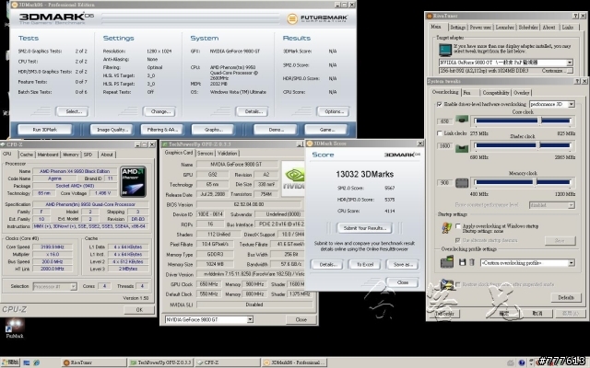Open the Mainboard tab in CPU-Z
This screenshot has width=590, height=368.
click(x=48, y=155)
